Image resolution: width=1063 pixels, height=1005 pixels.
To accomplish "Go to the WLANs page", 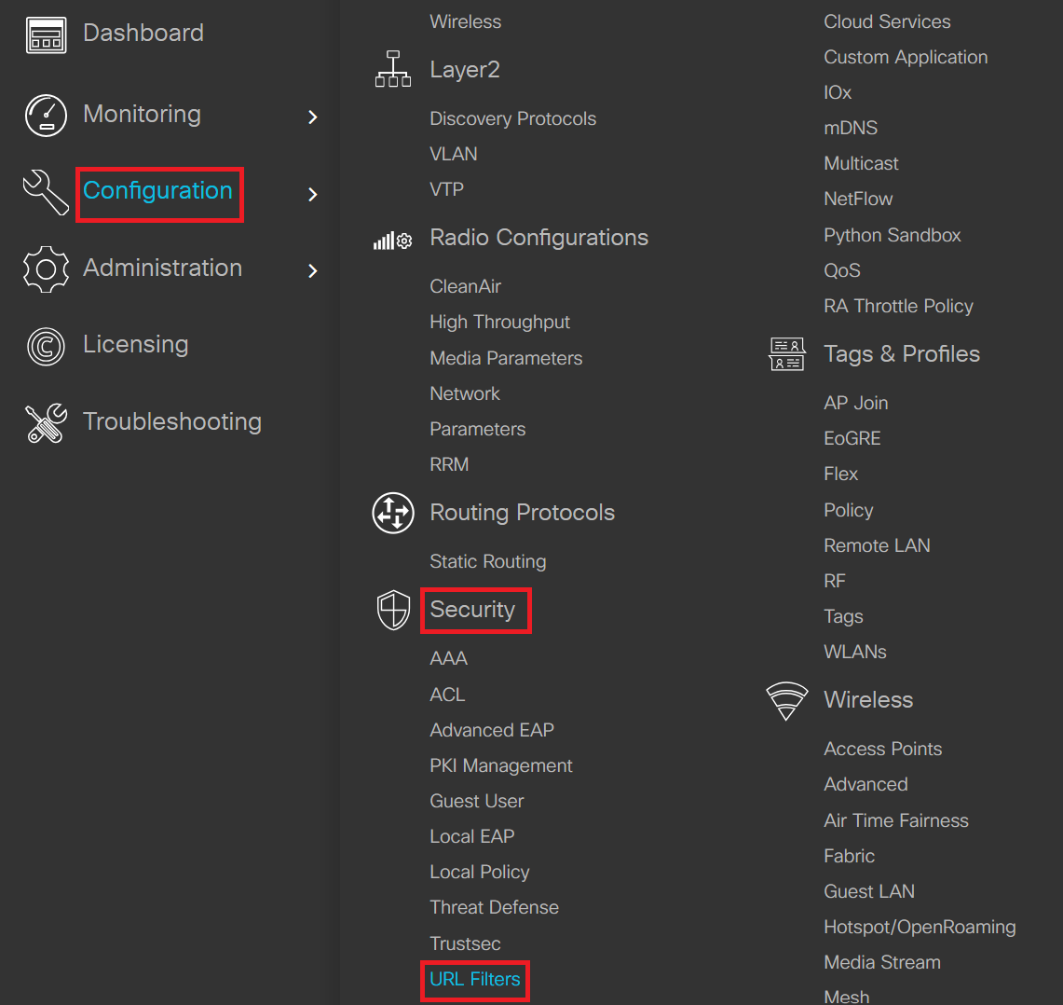I will point(855,652).
